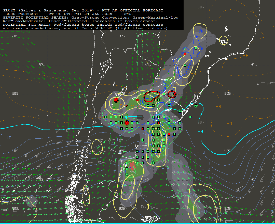This screenshot has height=224, width=275.
Task: Click the '-10' label on far left
Action: point(7,138)
